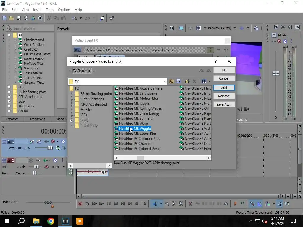The height and width of the screenshot is (227, 303).
Task: Click the Add button in Plug-In Chooser
Action: click(x=224, y=88)
